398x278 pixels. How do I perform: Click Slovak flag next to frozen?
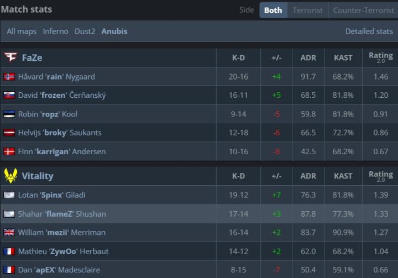[9, 95]
